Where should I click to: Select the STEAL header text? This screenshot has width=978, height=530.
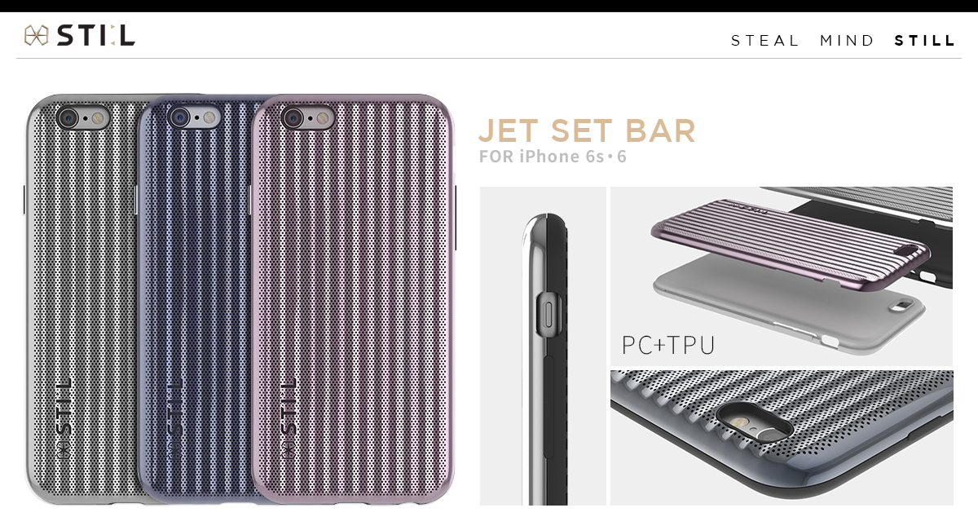765,41
